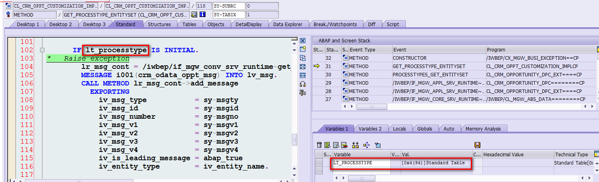Click the stack table horizontal scrollbar
This screenshot has width=599, height=182.
coord(371,106)
